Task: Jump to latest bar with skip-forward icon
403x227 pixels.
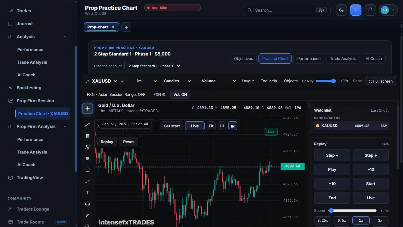Action: coord(233,126)
